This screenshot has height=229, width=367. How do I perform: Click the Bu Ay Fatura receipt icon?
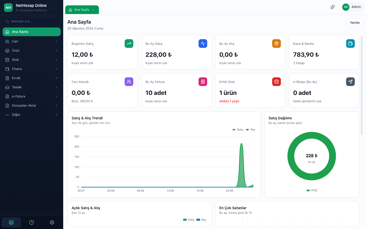coord(203,82)
